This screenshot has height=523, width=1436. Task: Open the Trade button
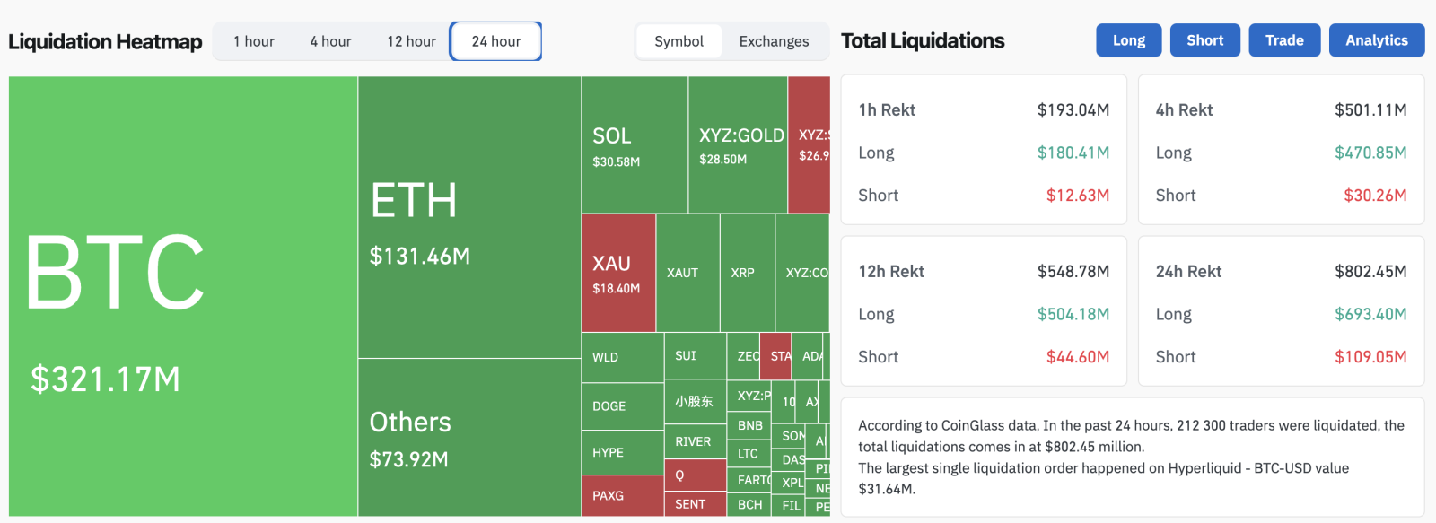coord(1284,40)
